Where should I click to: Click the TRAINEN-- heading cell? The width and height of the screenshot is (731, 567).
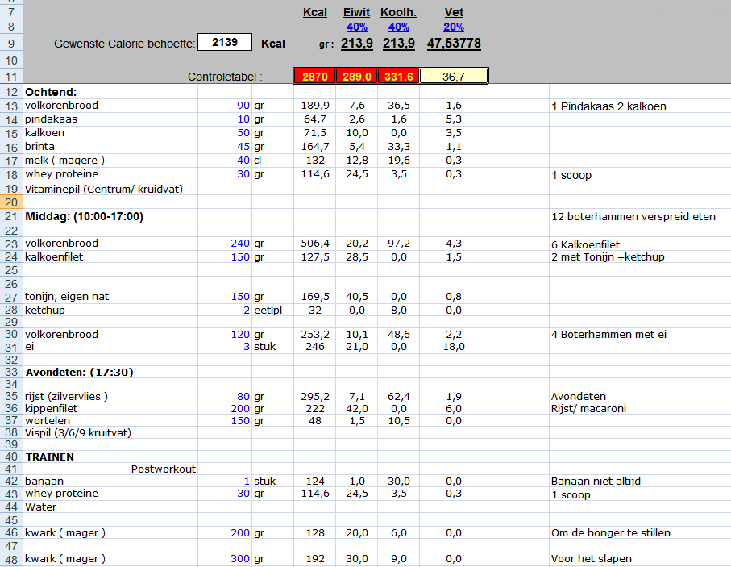(x=55, y=457)
